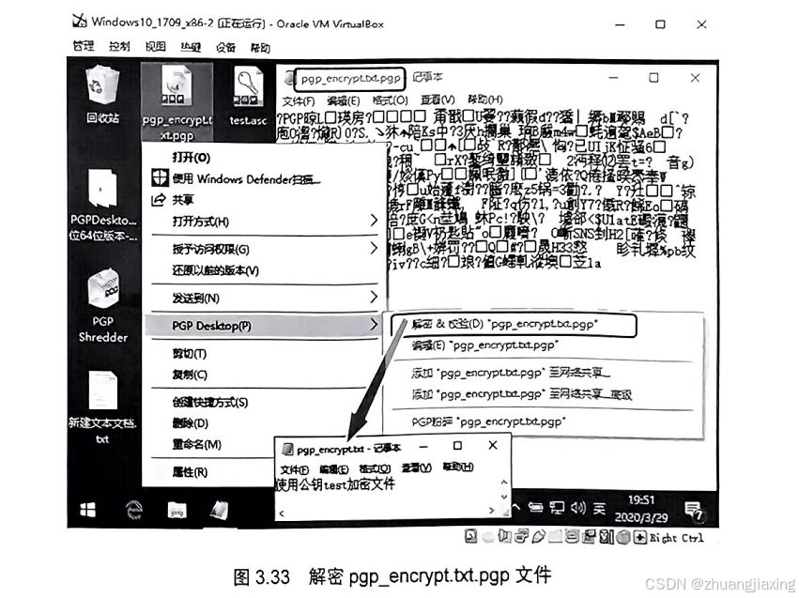This screenshot has height=598, width=799.
Task: Open VirtualBox 管理 menu
Action: pos(83,46)
